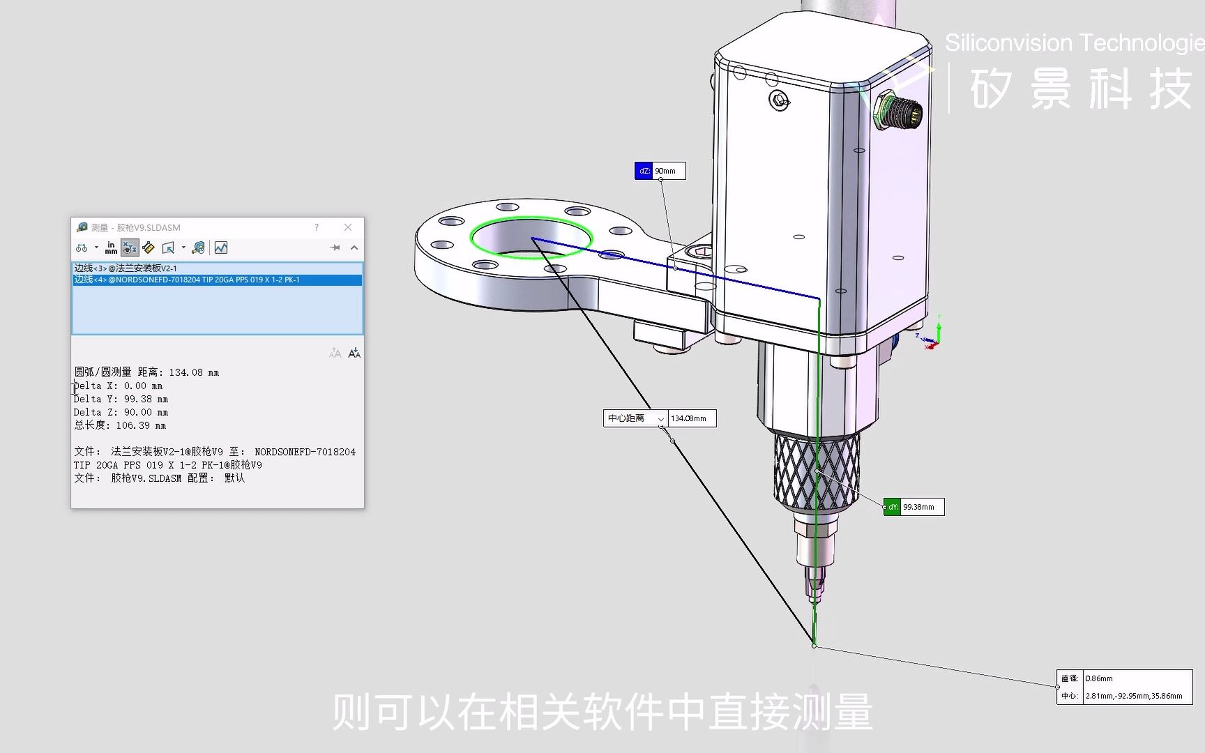Click the dZ 90mm dimension callout
Image resolution: width=1205 pixels, height=753 pixels.
[x=660, y=170]
